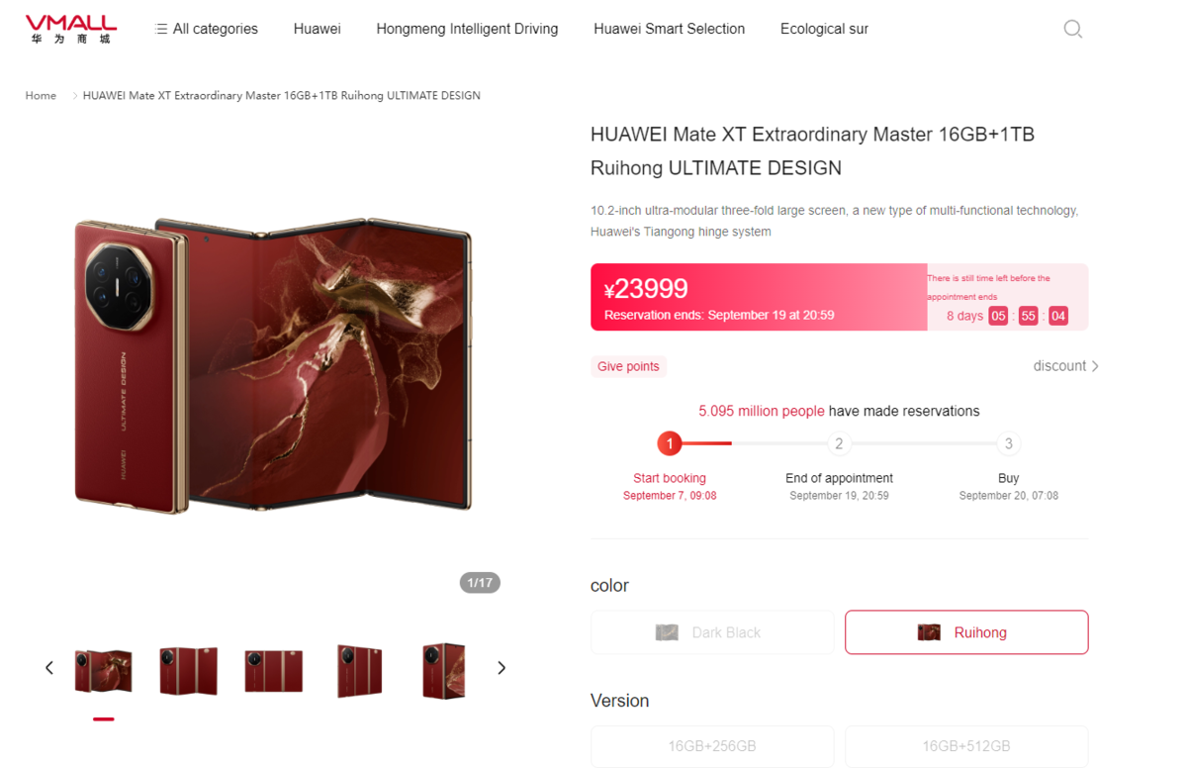Choose the 16GB+256GB version
The height and width of the screenshot is (768, 1187).
click(712, 746)
